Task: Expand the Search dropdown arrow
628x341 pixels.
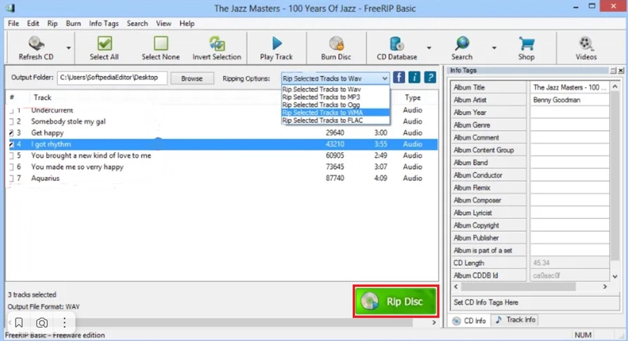Action: tap(494, 48)
